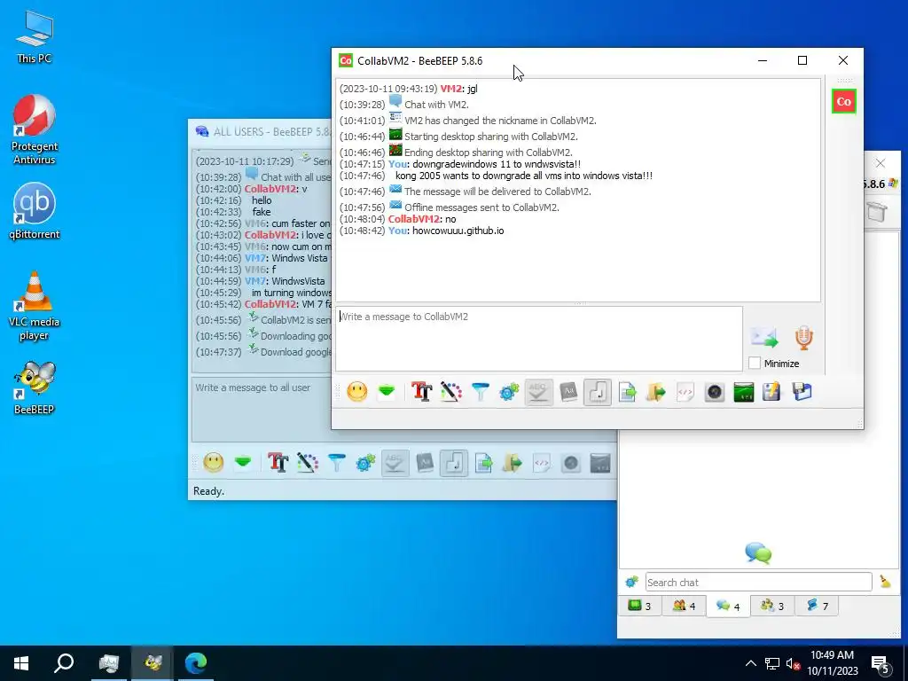
Task: Click the notepad with pencil icon in CollabVM2 toolbar
Action: [772, 392]
